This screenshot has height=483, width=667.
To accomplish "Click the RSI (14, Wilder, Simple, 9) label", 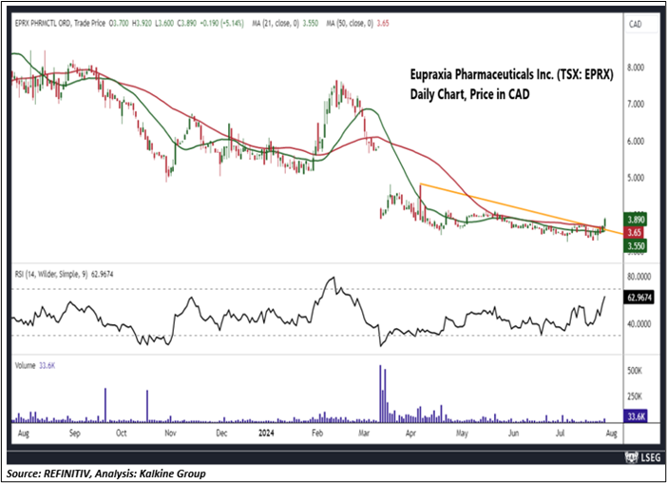I will coord(51,275).
